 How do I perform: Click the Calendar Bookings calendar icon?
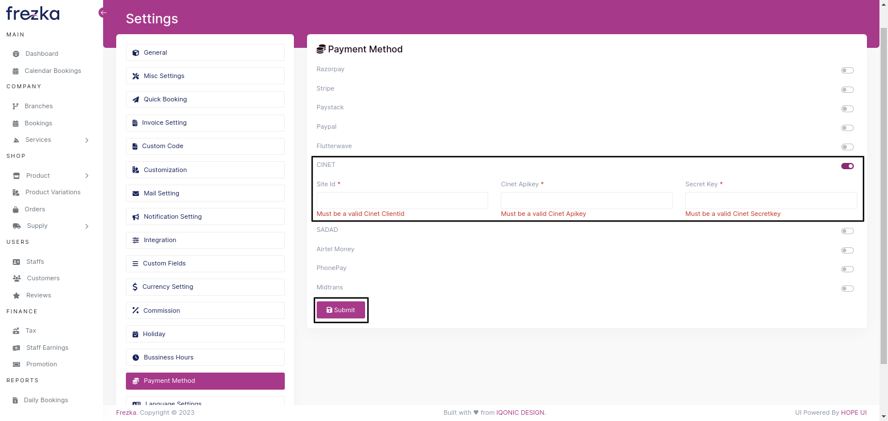click(x=16, y=71)
